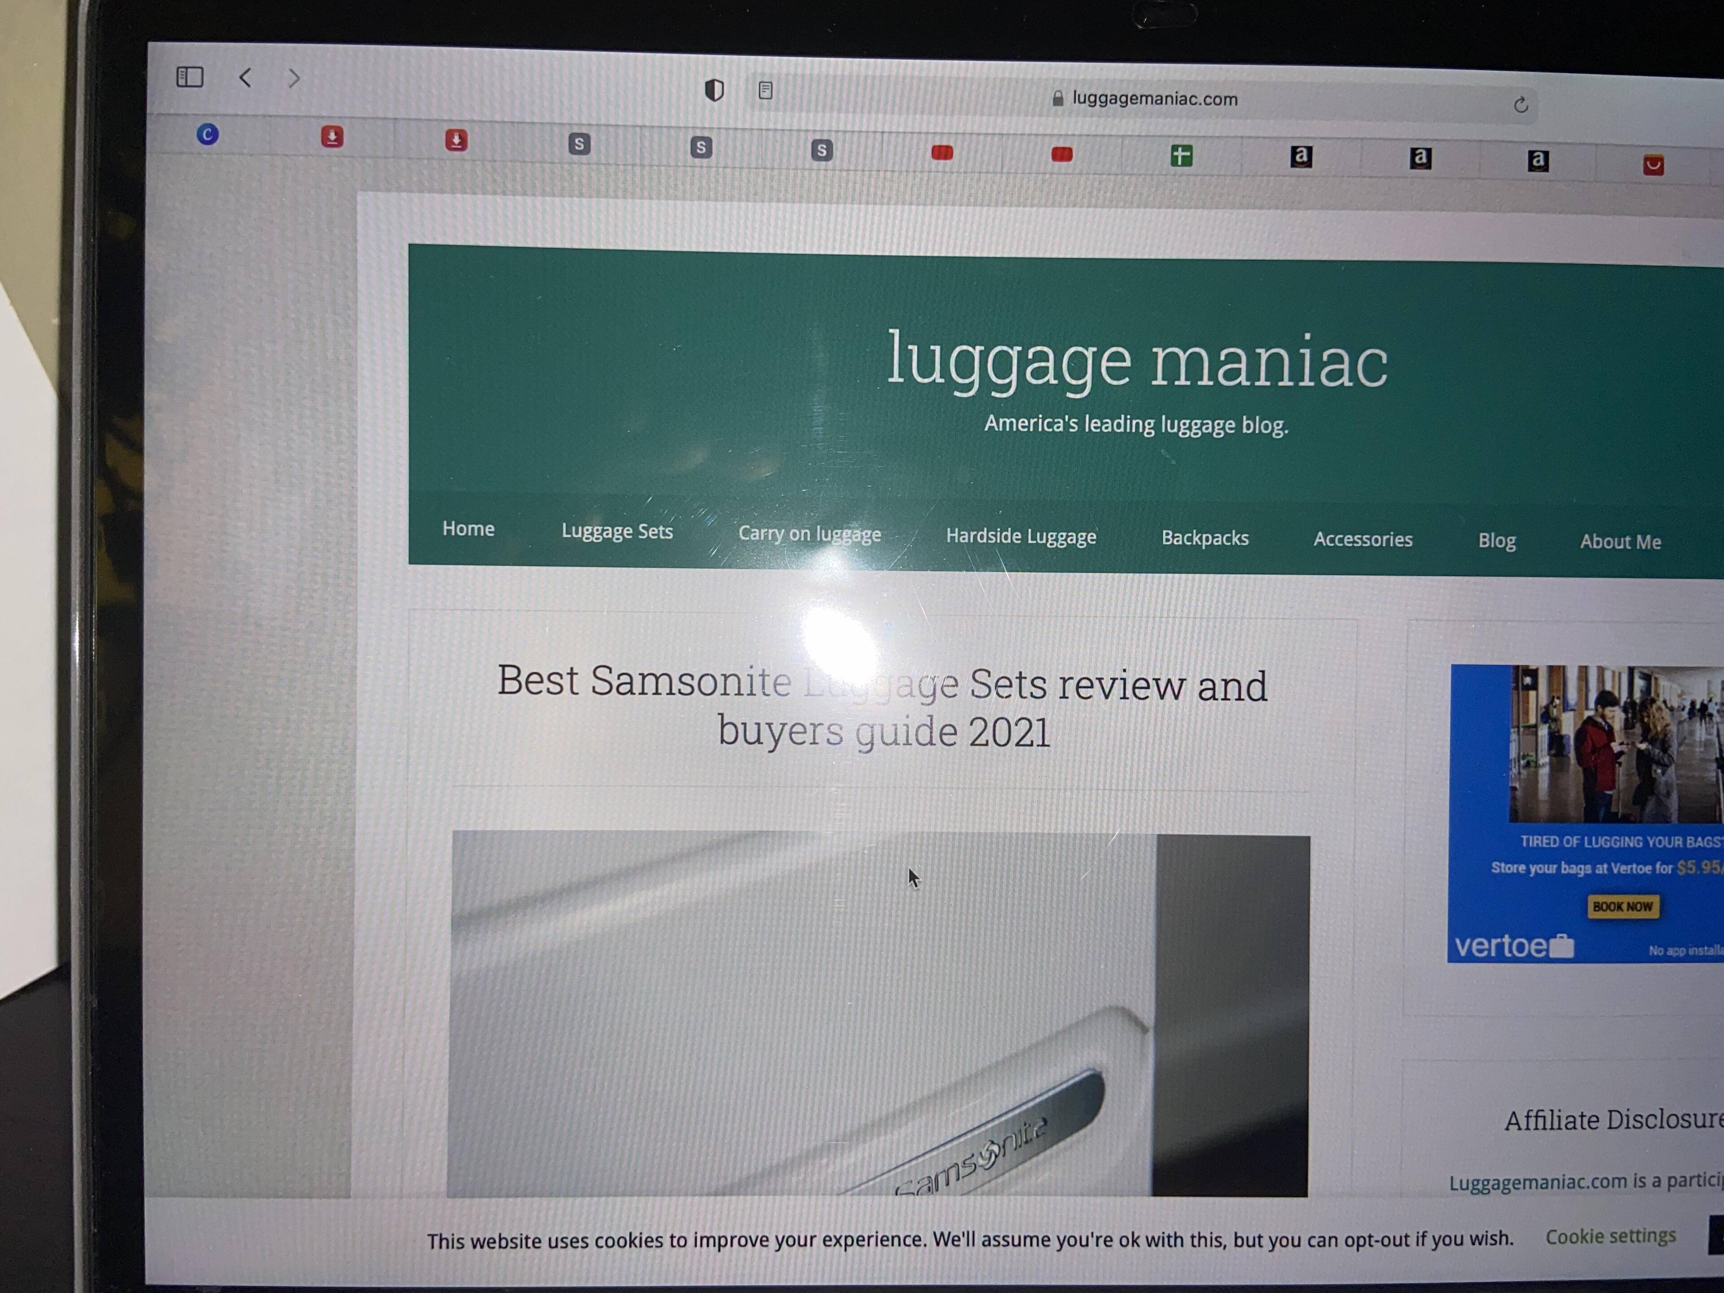Select the first gray S tab
Image resolution: width=1724 pixels, height=1293 pixels.
tap(579, 143)
